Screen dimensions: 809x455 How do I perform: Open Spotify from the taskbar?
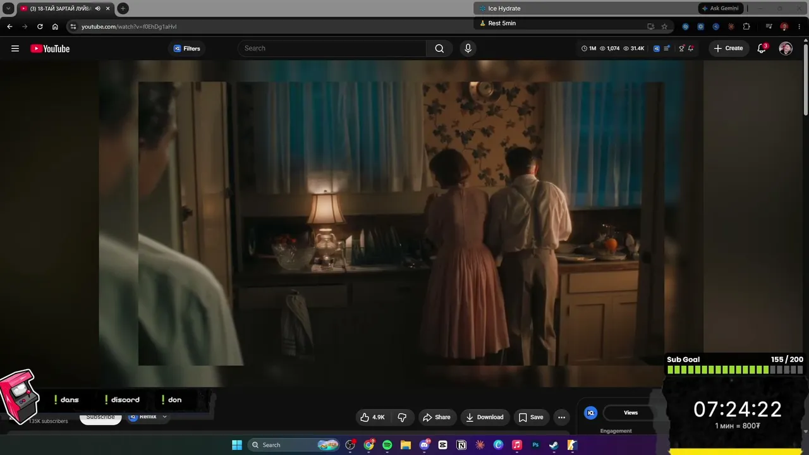(x=387, y=445)
